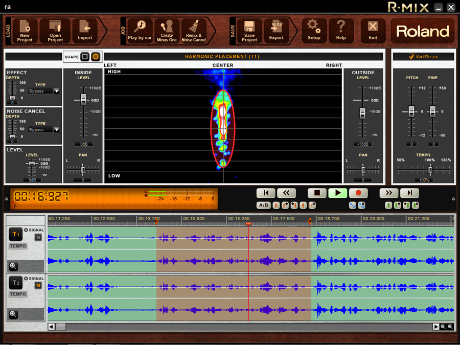Click the A/B repeat button

tap(263, 205)
